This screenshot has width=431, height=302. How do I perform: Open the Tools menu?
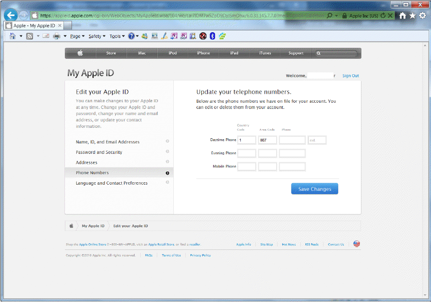(117, 36)
